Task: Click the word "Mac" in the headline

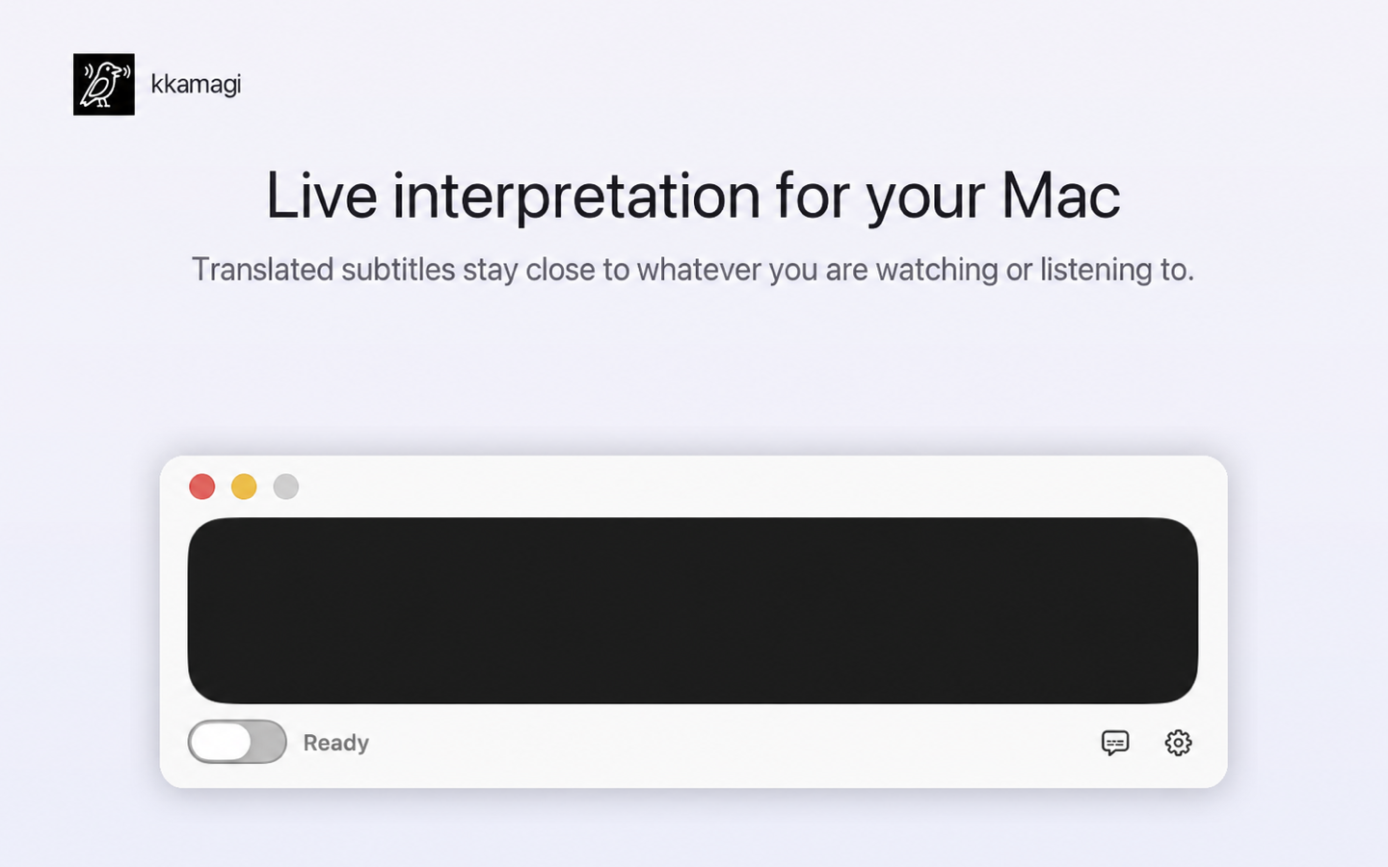Action: (1060, 196)
